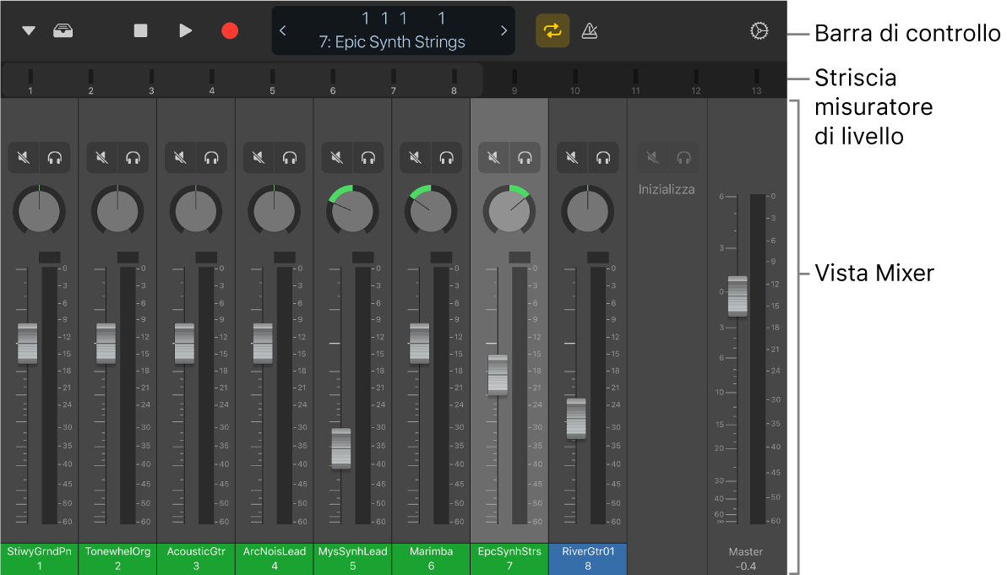Solo the EpcSynhStrs track
The image size is (1007, 575).
click(x=525, y=157)
